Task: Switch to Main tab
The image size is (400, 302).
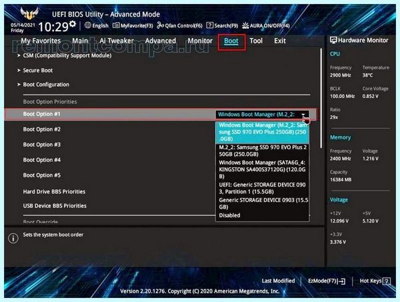Action: [x=80, y=41]
